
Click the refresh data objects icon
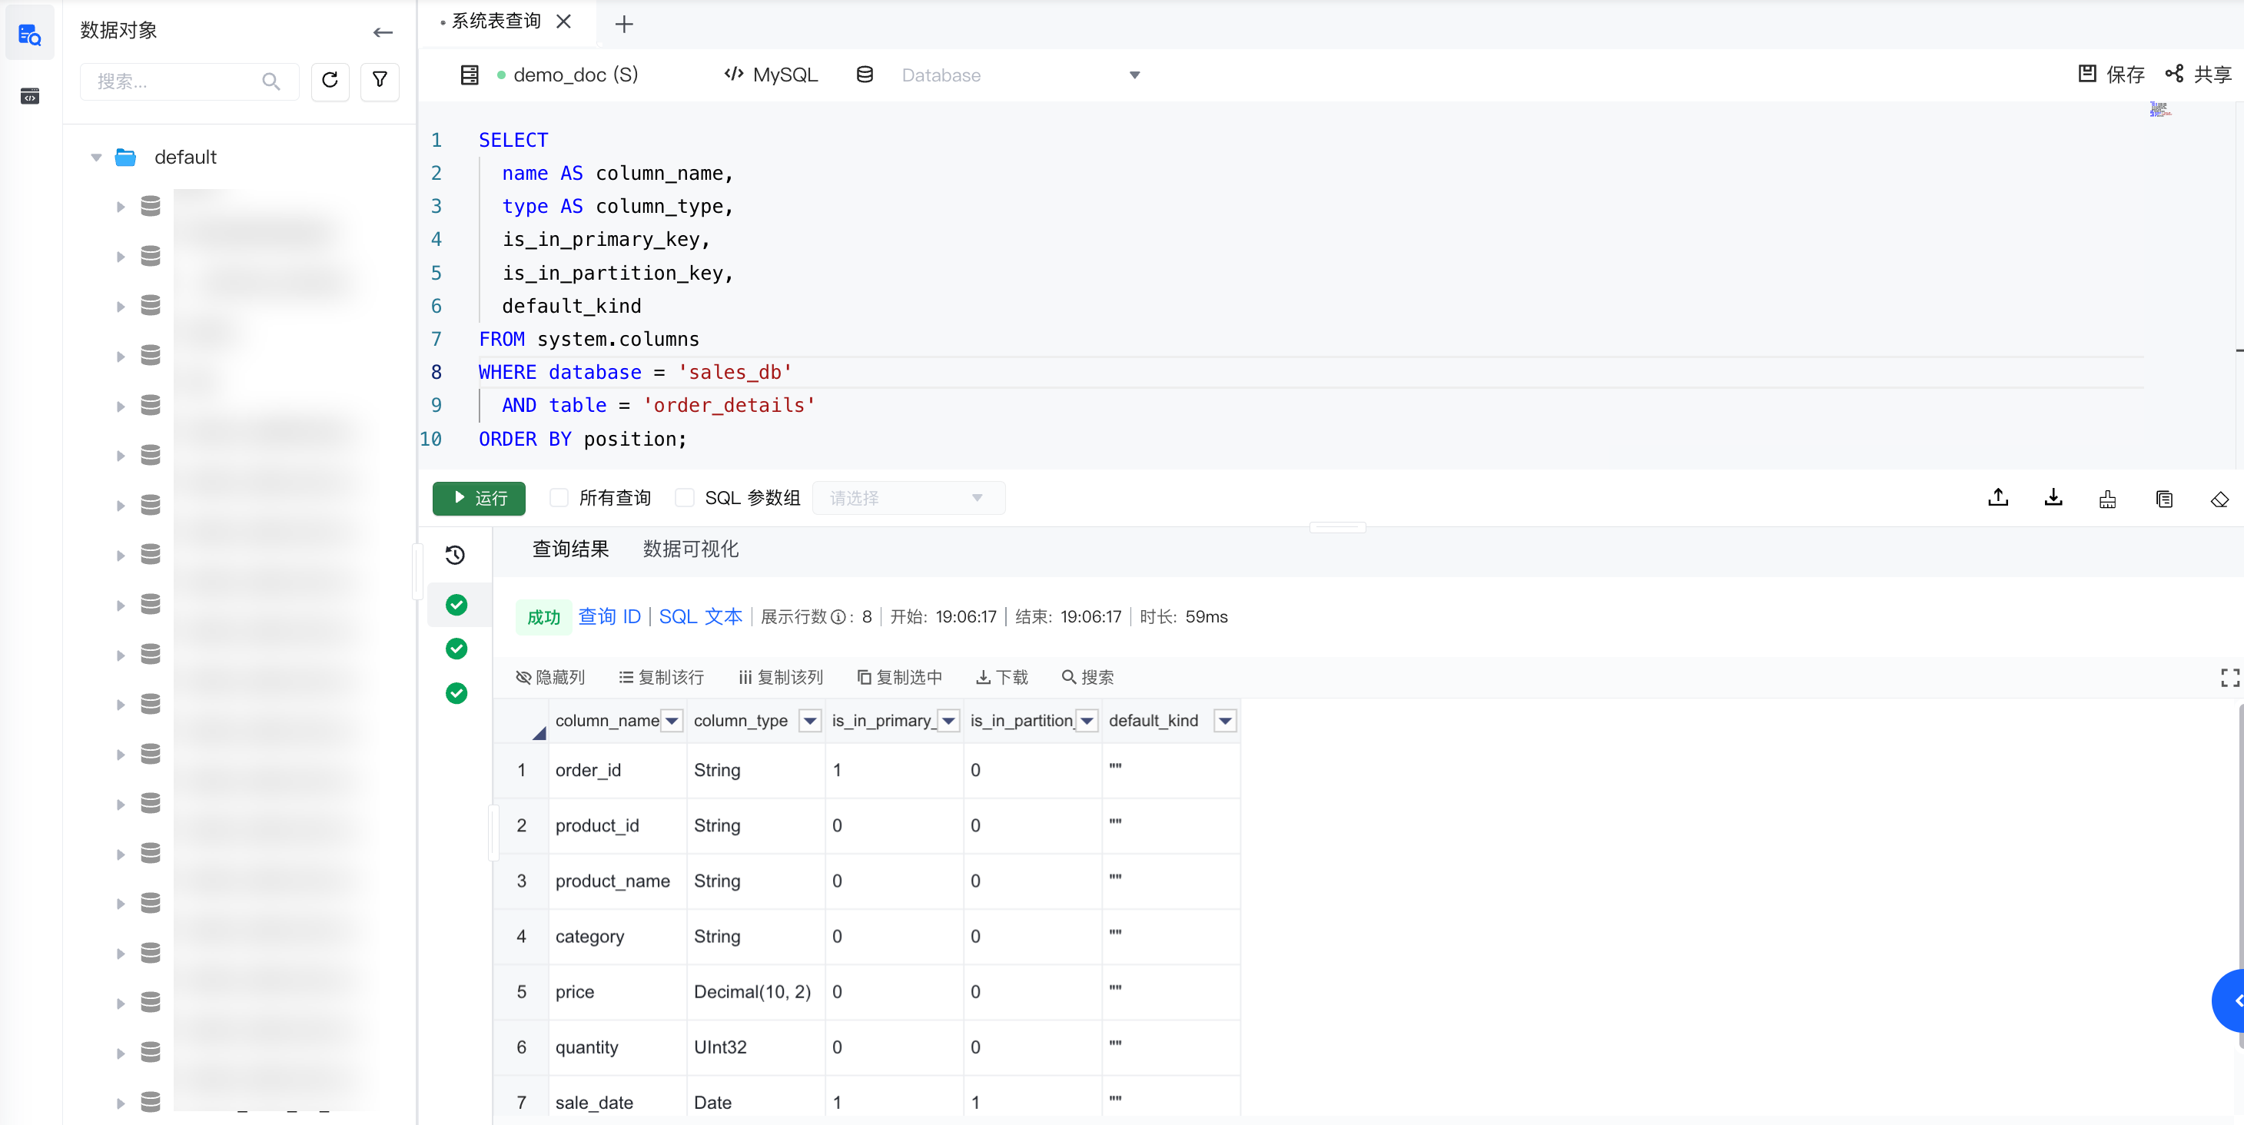tap(329, 81)
